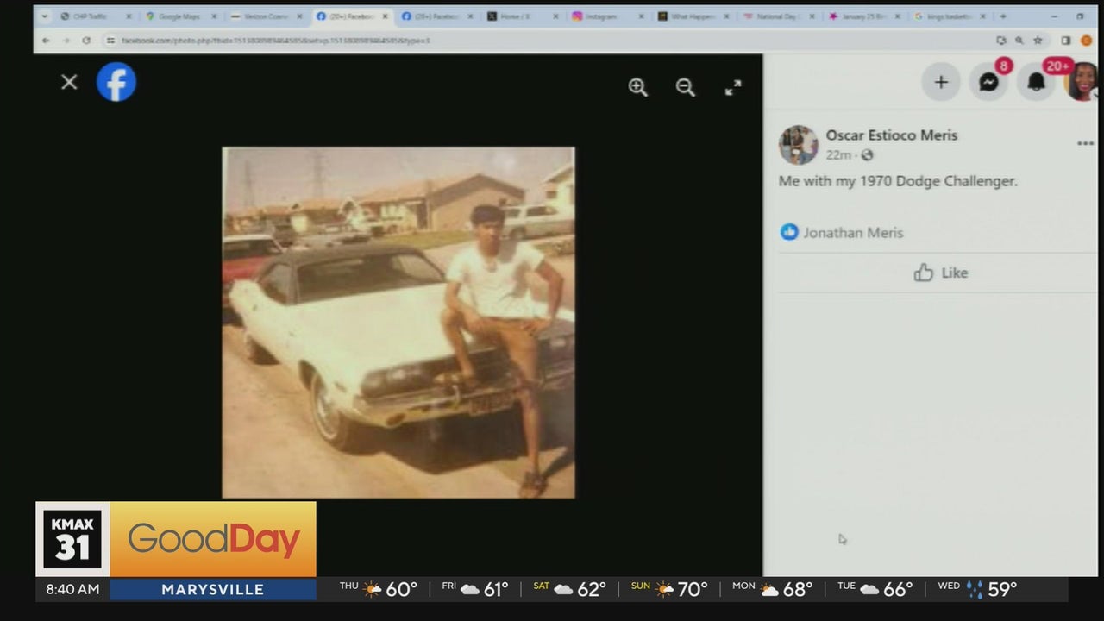Close the photo viewer with X
The height and width of the screenshot is (621, 1104).
tap(69, 82)
